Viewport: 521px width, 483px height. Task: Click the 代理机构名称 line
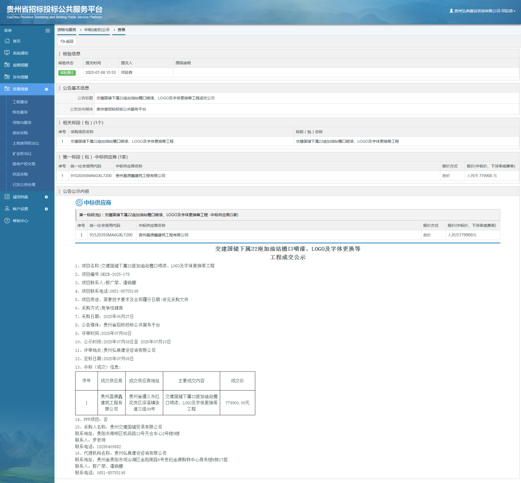121,453
